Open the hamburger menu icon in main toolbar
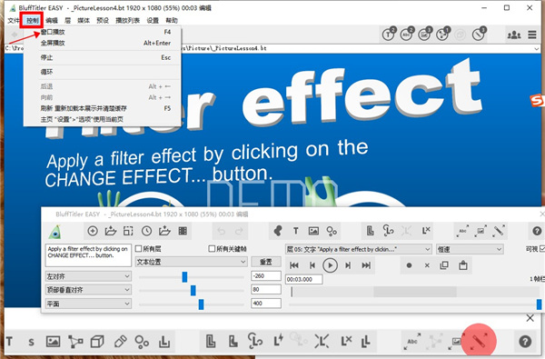This screenshot has width=545, height=359. [x=532, y=35]
